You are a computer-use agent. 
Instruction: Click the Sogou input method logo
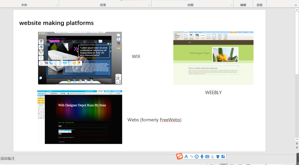pos(180,157)
